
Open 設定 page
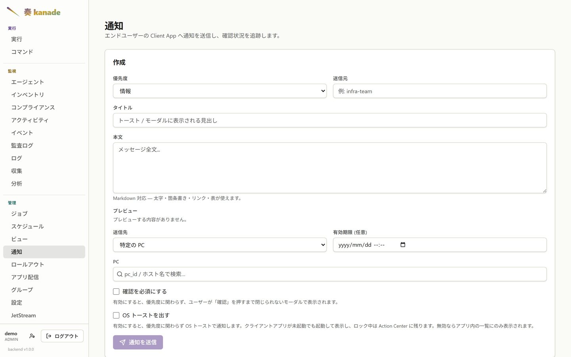(44, 303)
